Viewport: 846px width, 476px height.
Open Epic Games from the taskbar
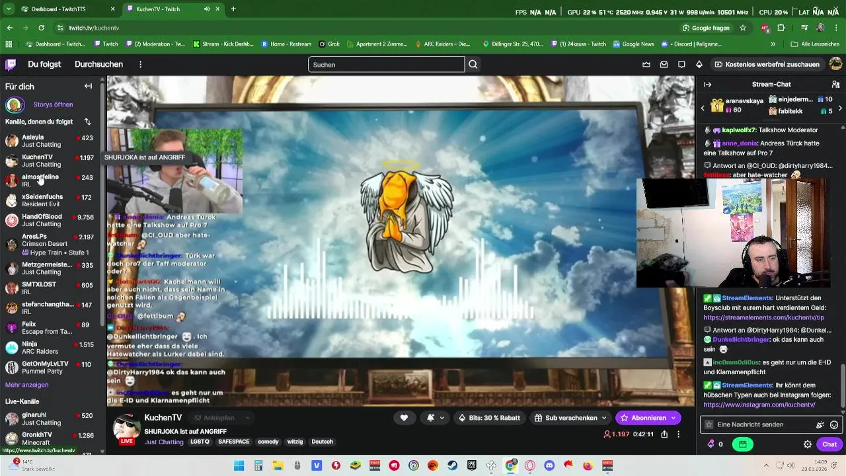472,465
